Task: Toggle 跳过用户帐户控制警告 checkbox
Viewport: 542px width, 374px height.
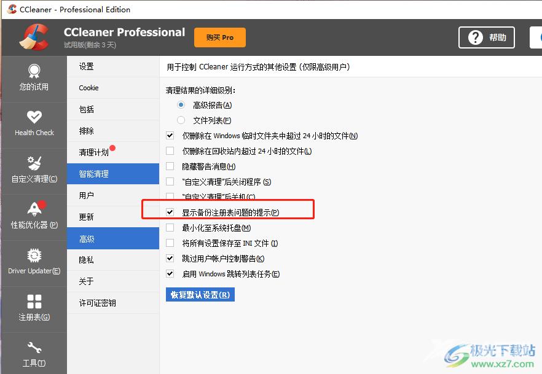Action: click(170, 259)
